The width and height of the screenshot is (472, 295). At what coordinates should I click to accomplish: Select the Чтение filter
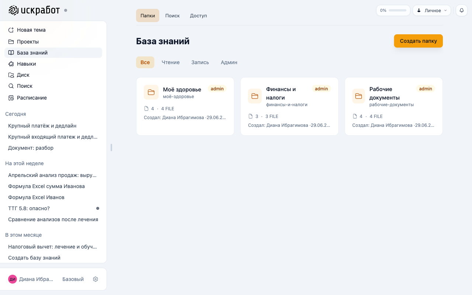click(x=171, y=62)
